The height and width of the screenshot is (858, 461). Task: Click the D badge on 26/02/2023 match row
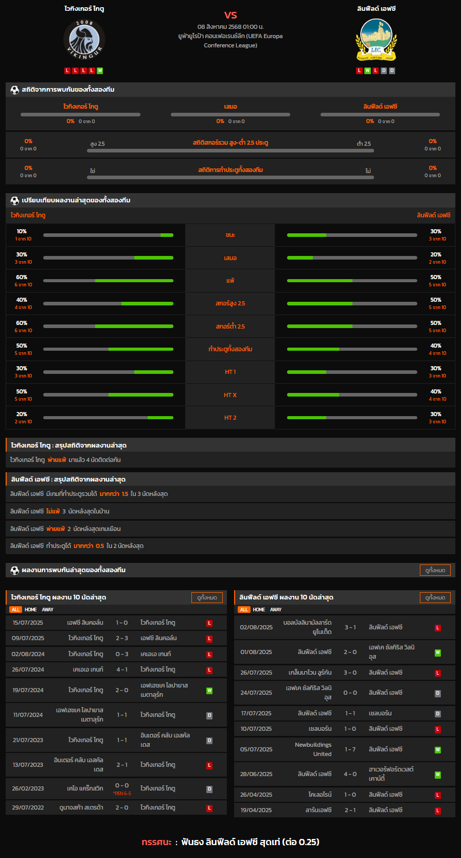[209, 789]
